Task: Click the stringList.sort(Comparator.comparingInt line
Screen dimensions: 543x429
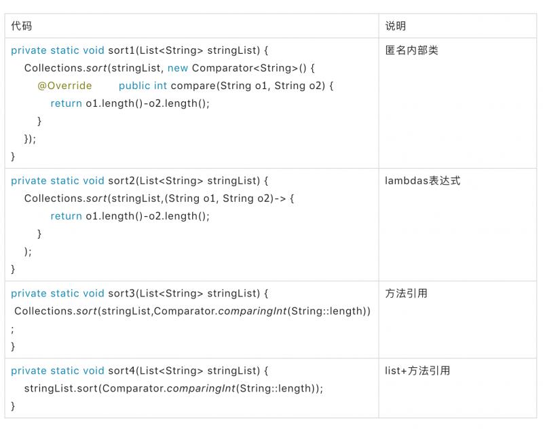Action: [x=173, y=389]
